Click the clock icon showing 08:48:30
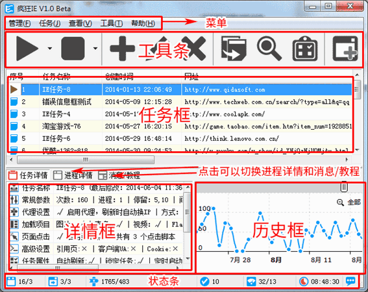The width and height of the screenshot is (368, 292). (304, 281)
